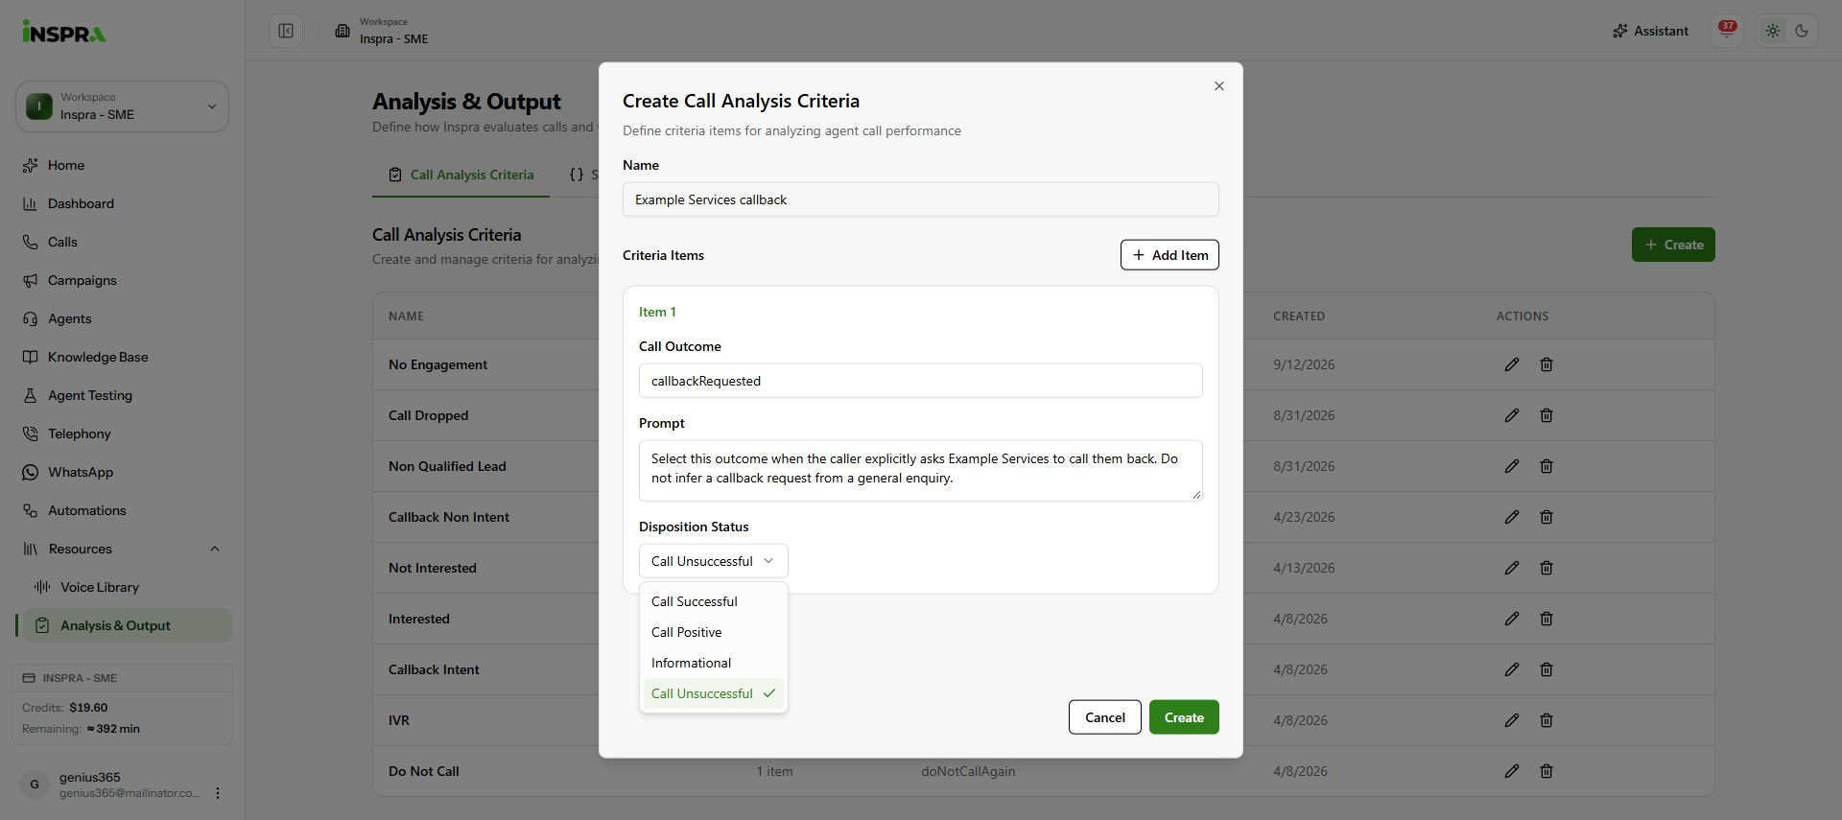Edit the Non Qualified Lead criteria
Image resolution: width=1842 pixels, height=820 pixels.
pyautogui.click(x=1512, y=466)
